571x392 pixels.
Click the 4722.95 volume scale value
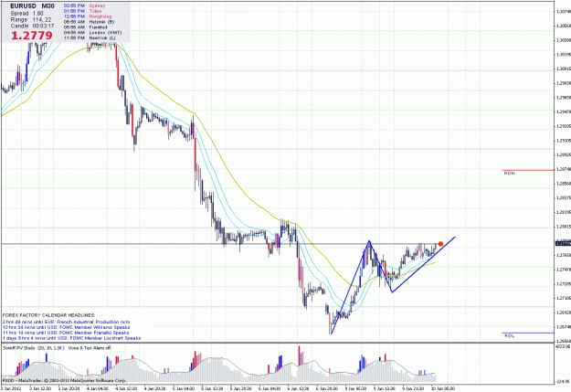pyautogui.click(x=563, y=347)
